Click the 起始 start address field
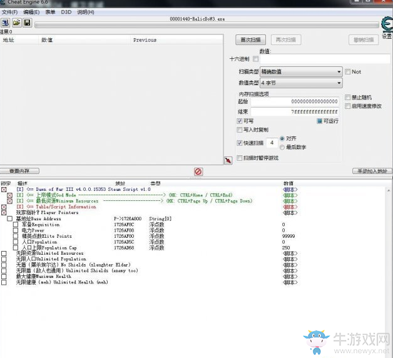 (295, 101)
